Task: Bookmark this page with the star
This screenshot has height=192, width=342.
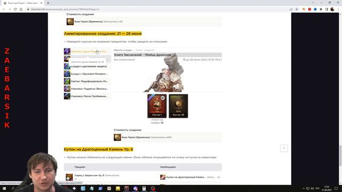Action: pyautogui.click(x=297, y=10)
